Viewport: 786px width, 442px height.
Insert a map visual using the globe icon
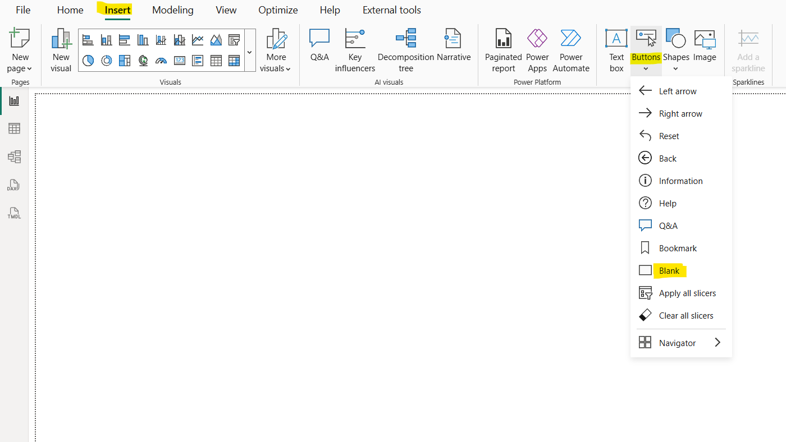click(143, 61)
